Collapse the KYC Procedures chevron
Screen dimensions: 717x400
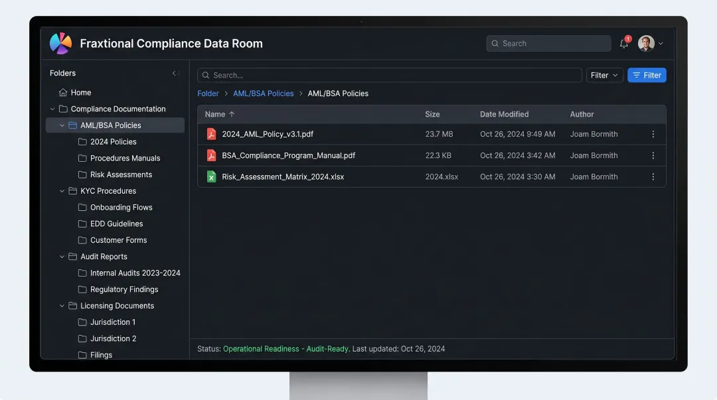pyautogui.click(x=62, y=191)
